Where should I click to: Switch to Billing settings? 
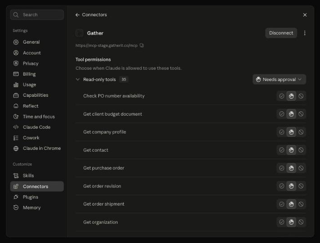click(x=37, y=74)
